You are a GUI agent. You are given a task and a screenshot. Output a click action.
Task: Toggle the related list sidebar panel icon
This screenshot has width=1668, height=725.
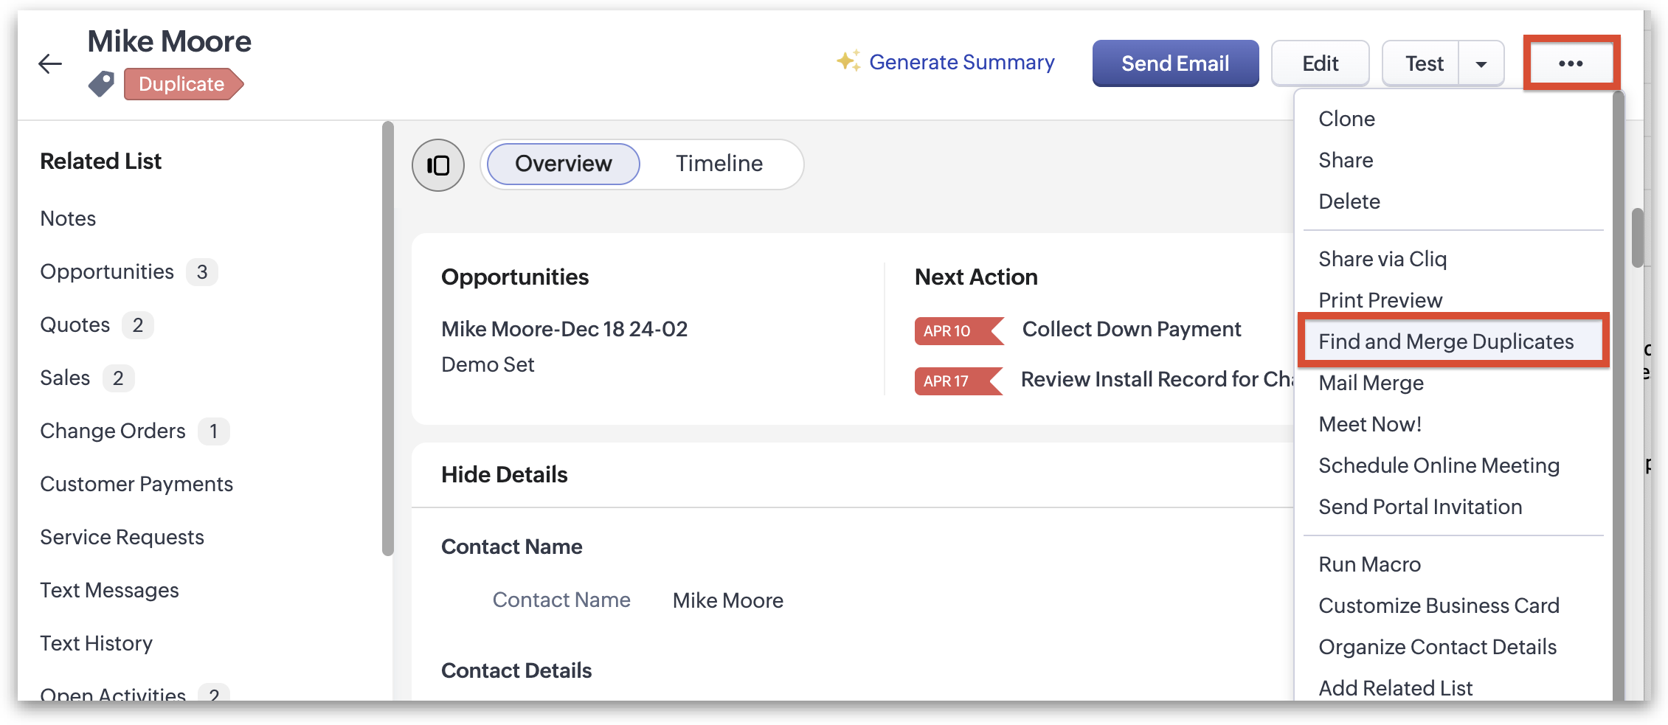(438, 165)
